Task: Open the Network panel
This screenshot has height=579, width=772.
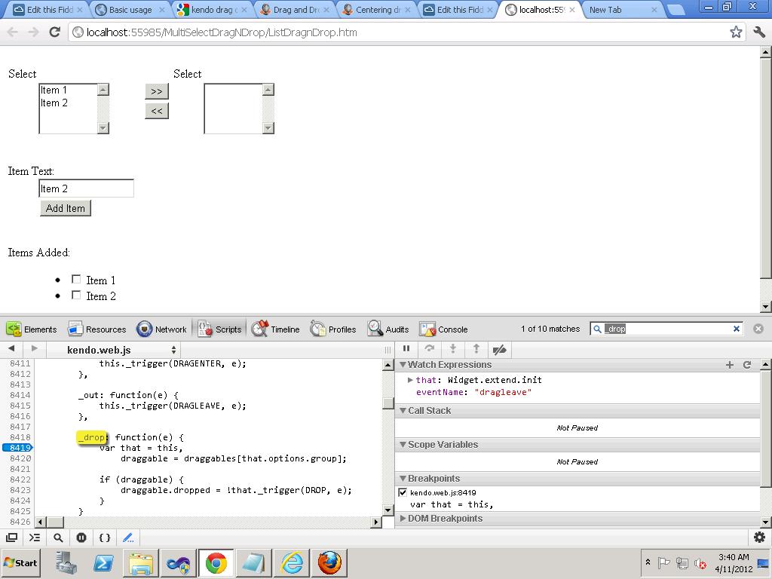Action: pos(161,329)
